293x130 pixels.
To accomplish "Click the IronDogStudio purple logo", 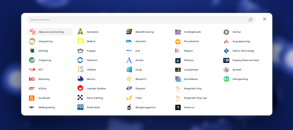I will (178, 32).
